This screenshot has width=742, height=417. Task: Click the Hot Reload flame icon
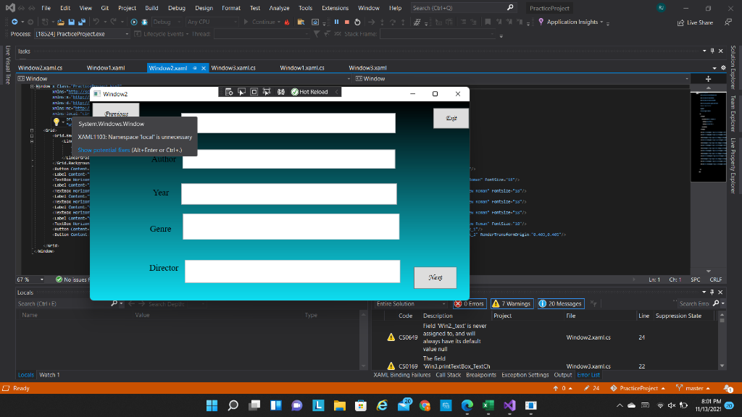point(287,22)
